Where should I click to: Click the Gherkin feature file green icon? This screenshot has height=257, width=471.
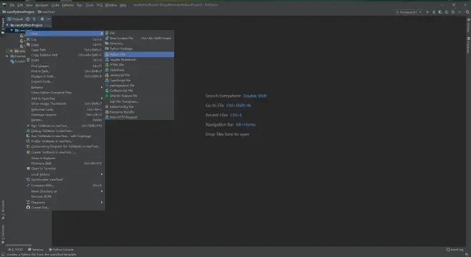tap(107, 96)
